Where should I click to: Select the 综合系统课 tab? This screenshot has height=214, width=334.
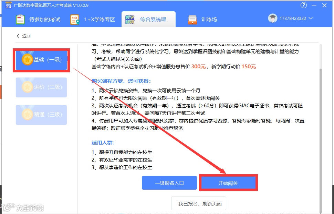click(148, 19)
